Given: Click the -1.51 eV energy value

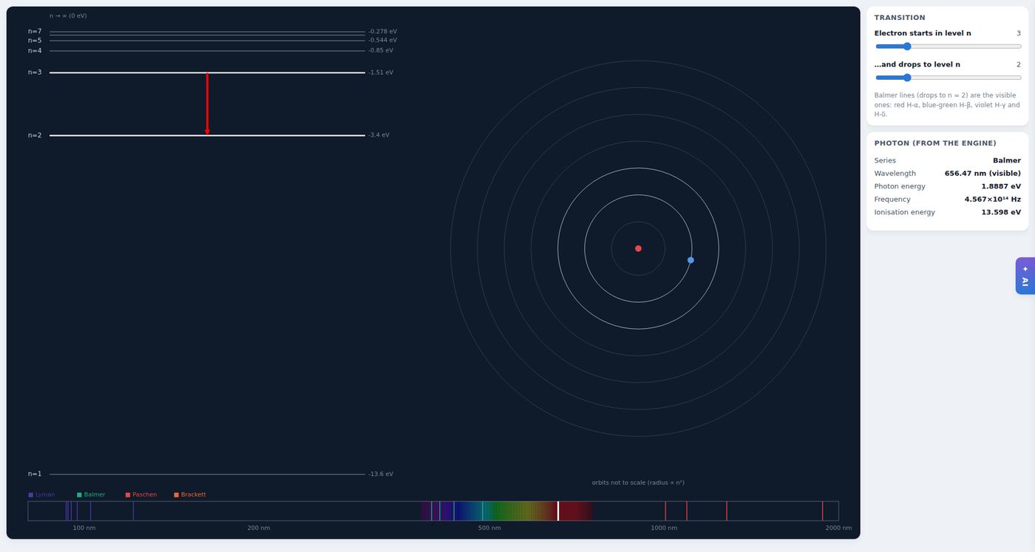Looking at the screenshot, I should pos(381,72).
